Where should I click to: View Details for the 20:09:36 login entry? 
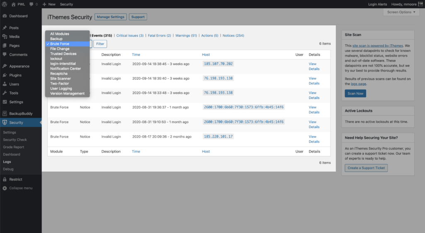click(314, 139)
